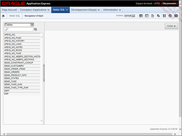Click the Atelier SQL breadcrumb link

click(x=14, y=16)
